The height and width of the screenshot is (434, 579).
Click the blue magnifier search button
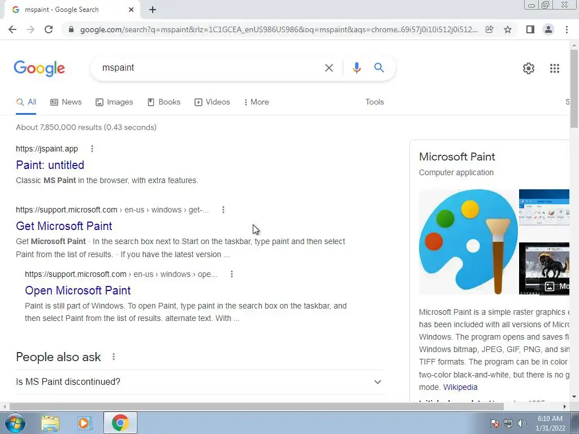[x=379, y=68]
